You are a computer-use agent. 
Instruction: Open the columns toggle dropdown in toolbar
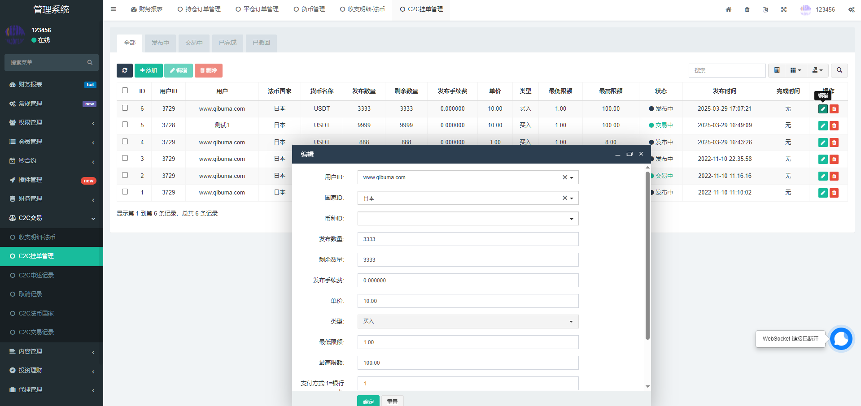[x=795, y=70]
